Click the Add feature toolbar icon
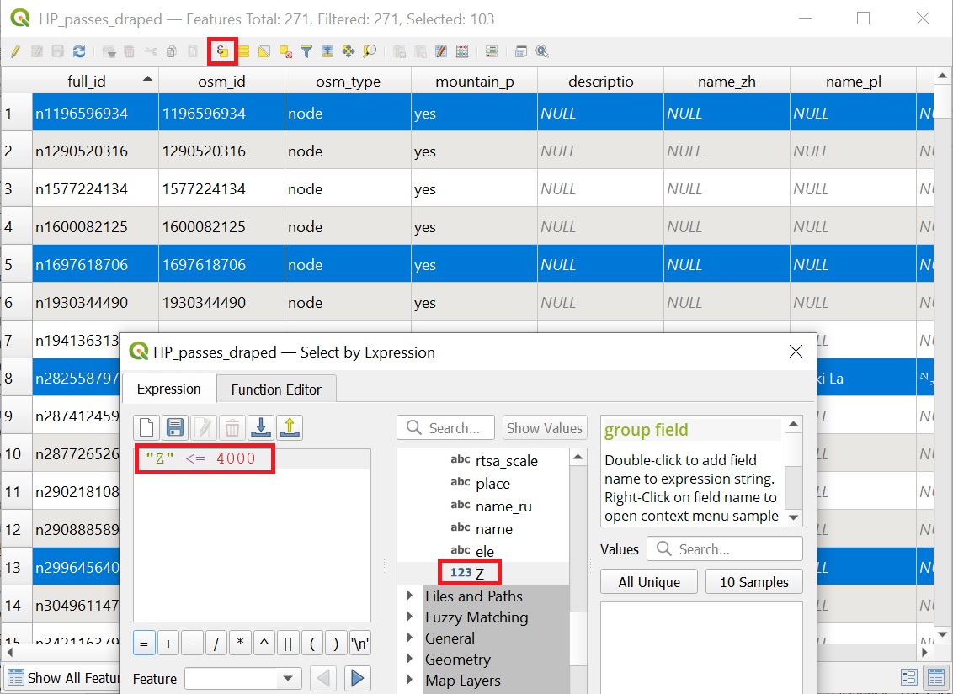 pyautogui.click(x=109, y=51)
